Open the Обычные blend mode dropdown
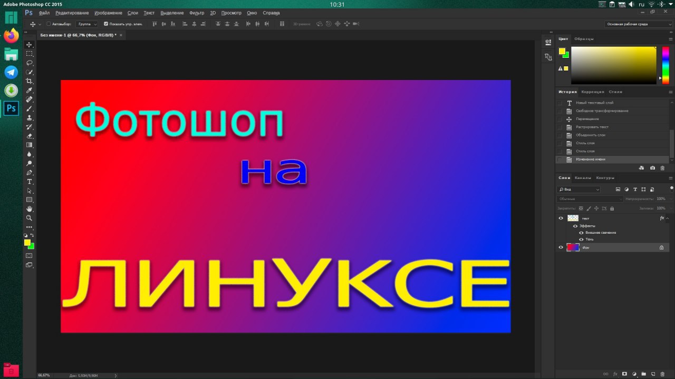Image resolution: width=675 pixels, height=379 pixels. point(590,199)
